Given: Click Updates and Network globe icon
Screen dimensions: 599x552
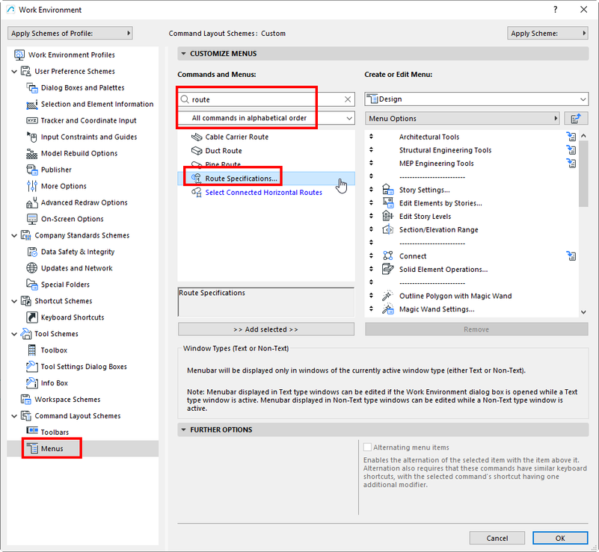Looking at the screenshot, I should (31, 268).
